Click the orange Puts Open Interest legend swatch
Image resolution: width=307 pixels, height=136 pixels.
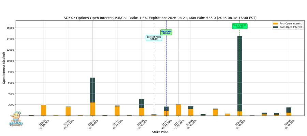click(276, 23)
